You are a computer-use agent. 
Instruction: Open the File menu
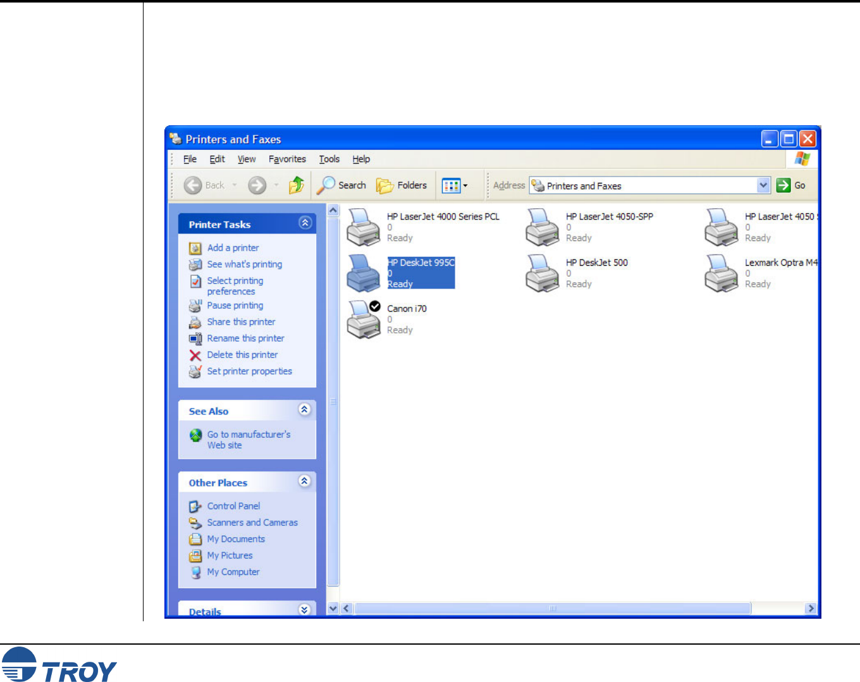pos(190,159)
